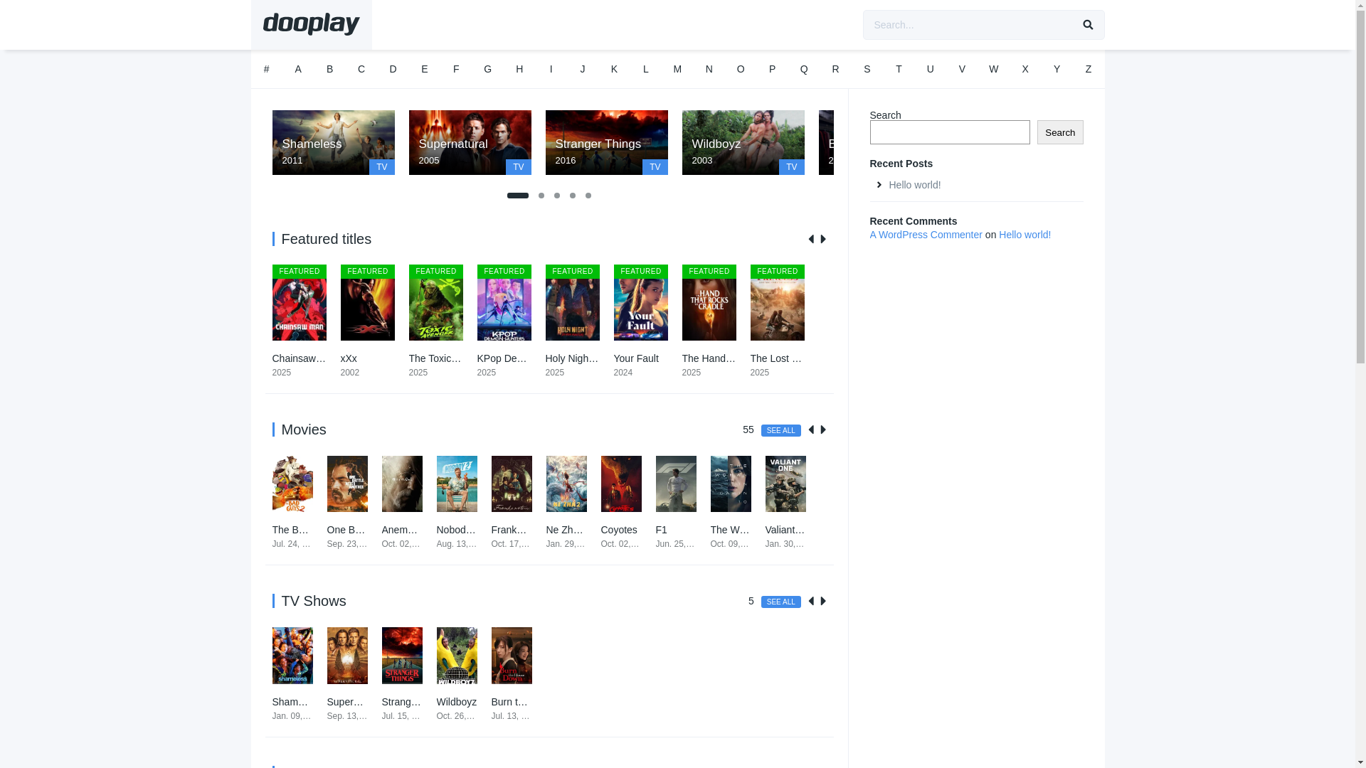Open Shameless 2011 slider banner

(333, 142)
